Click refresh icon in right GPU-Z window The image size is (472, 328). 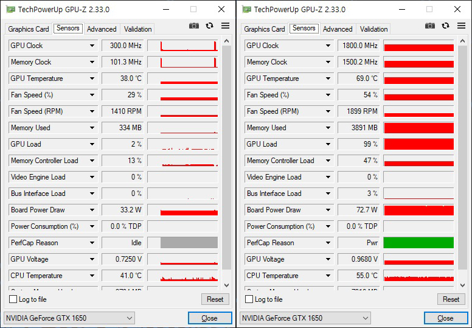point(445,26)
